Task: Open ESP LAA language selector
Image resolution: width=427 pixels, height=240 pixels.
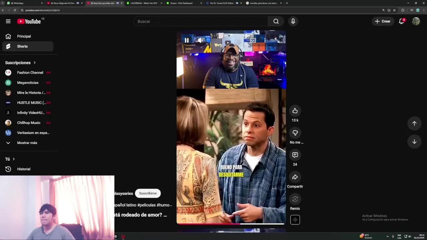Action: tap(399, 236)
